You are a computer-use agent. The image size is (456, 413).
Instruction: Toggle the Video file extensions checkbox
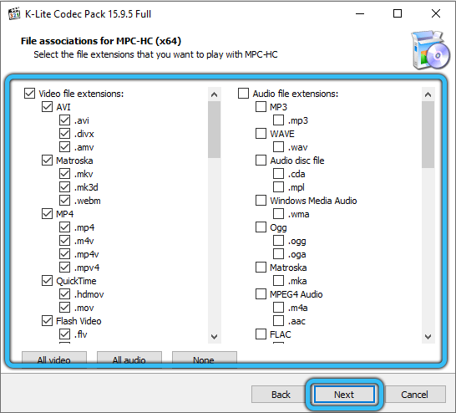point(30,94)
